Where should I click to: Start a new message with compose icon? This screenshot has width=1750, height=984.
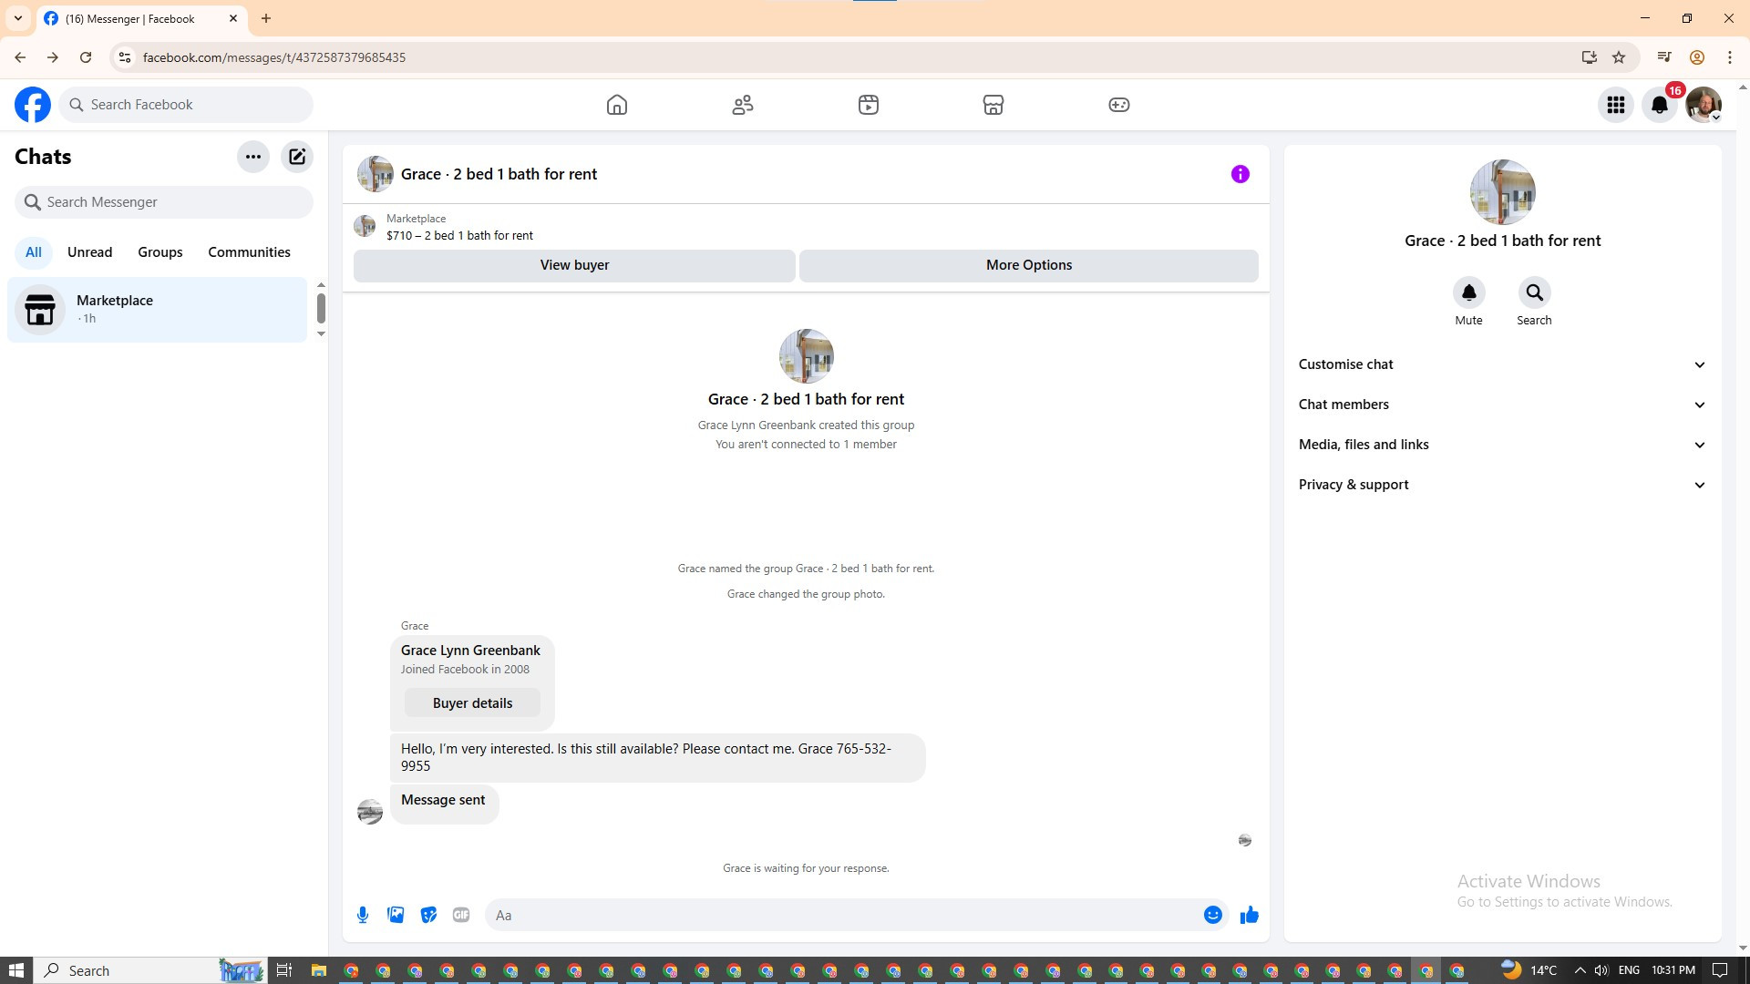tap(297, 157)
